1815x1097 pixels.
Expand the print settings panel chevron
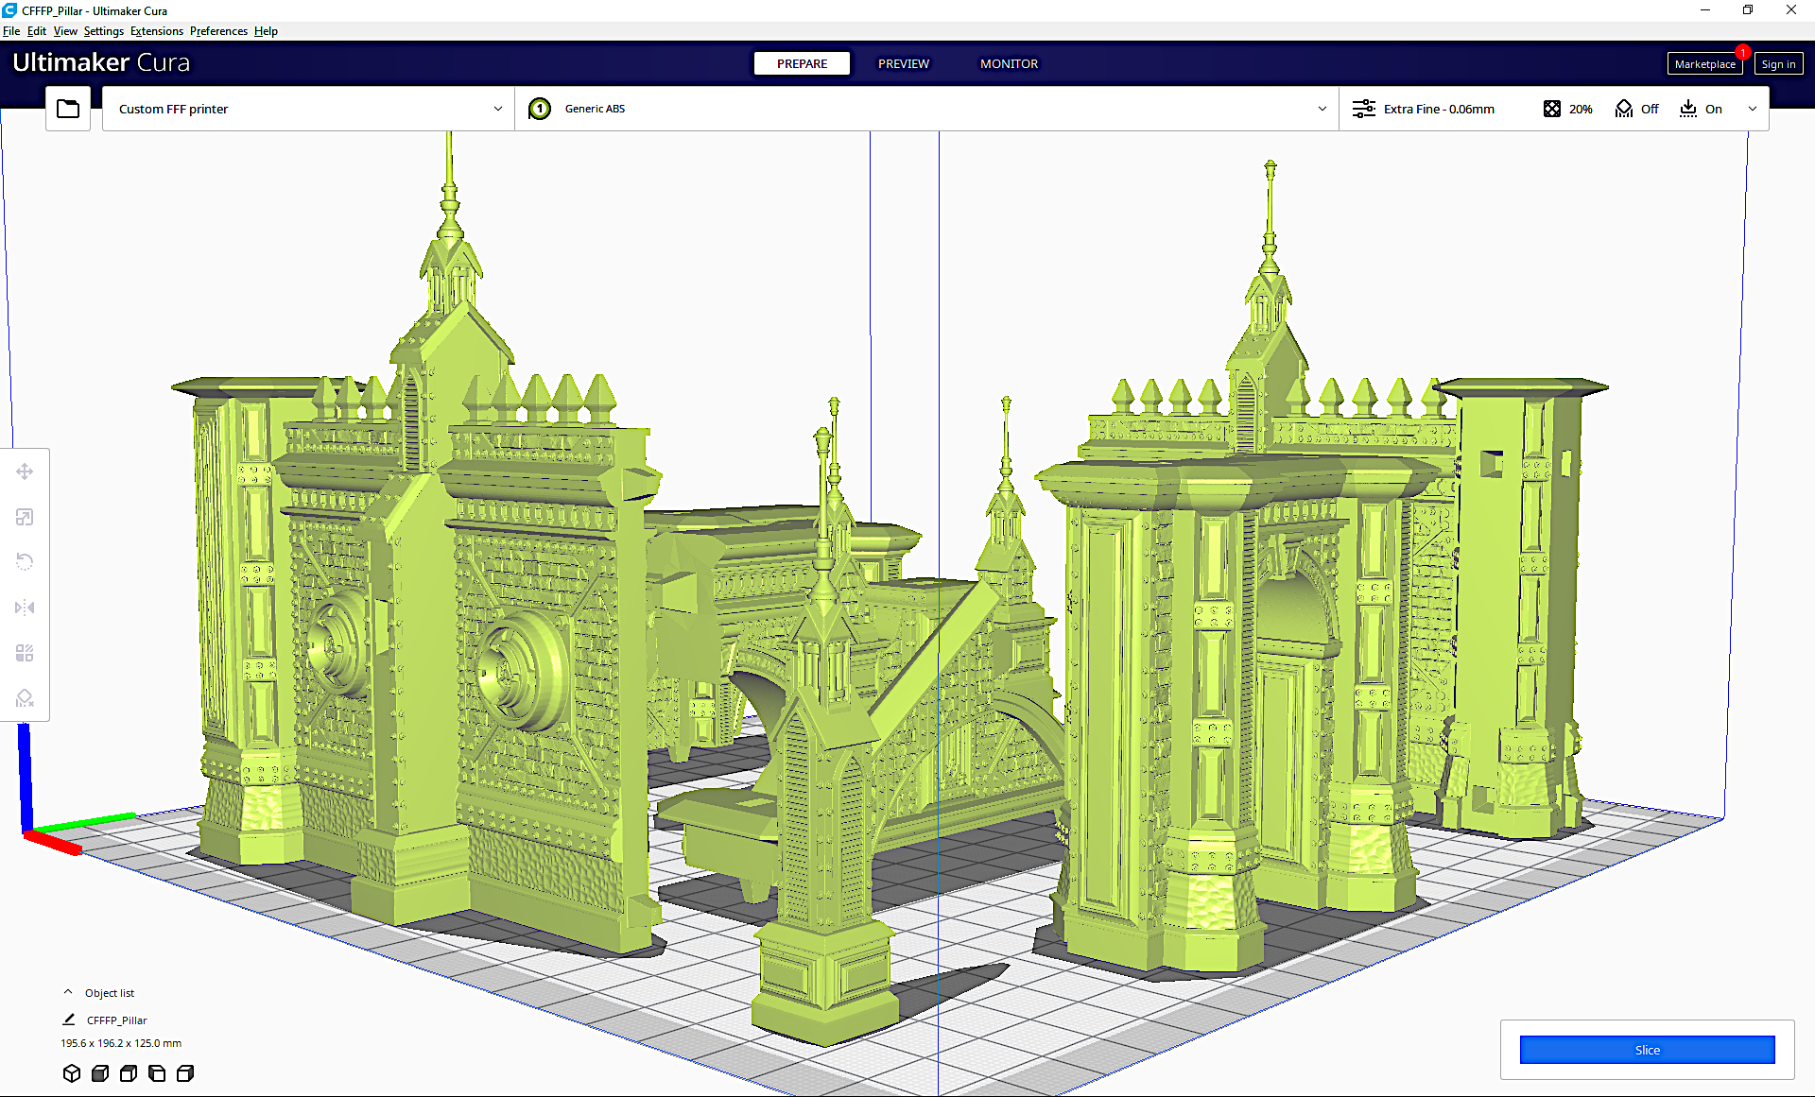tap(1754, 109)
